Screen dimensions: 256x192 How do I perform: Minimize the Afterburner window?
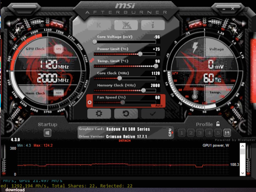pyautogui.click(x=224, y=9)
